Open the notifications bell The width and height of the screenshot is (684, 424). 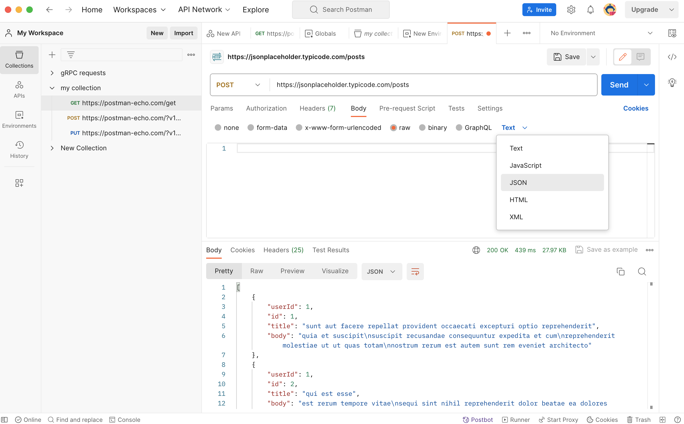[590, 10]
